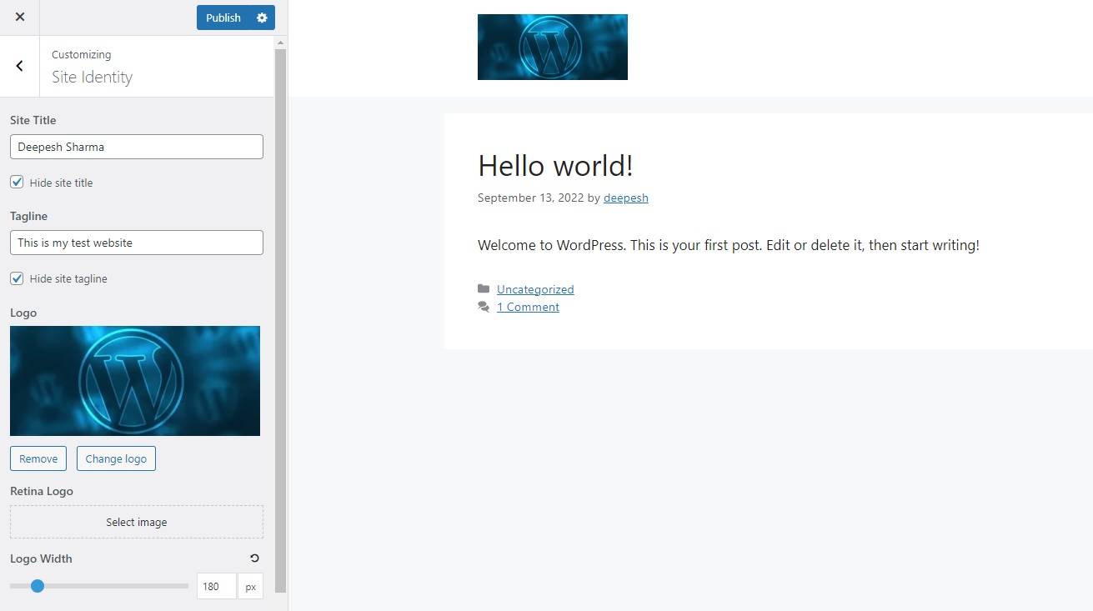Go back using the left chevron arrow
1093x611 pixels.
pyautogui.click(x=20, y=66)
